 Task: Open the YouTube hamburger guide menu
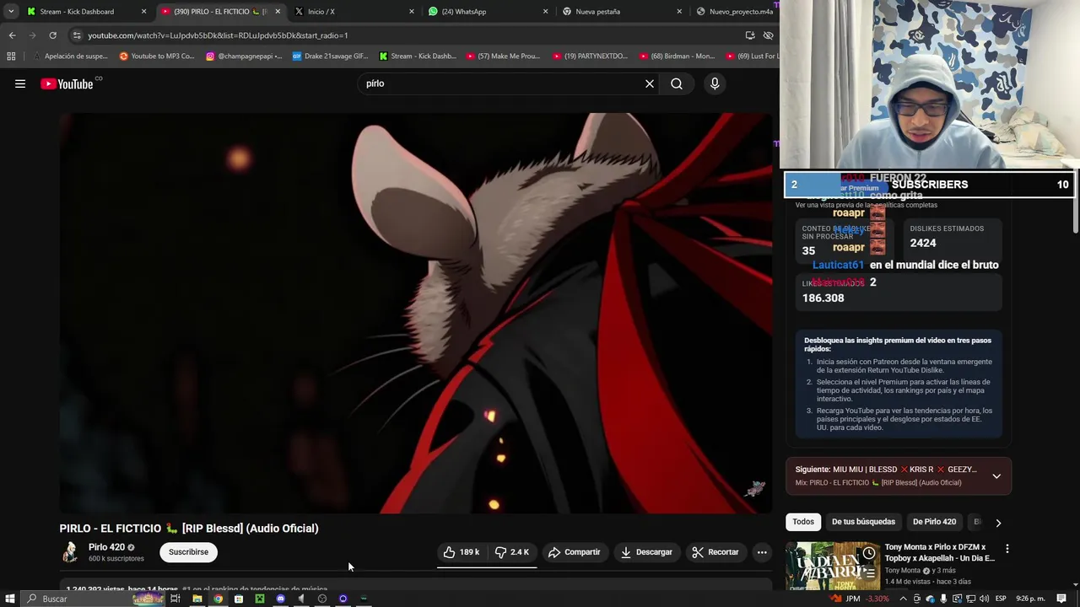coord(20,83)
